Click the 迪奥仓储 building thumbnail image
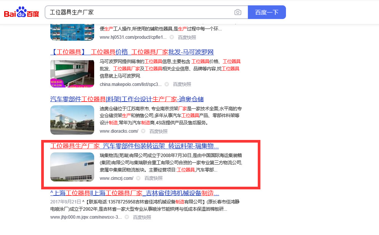 [x=72, y=120]
